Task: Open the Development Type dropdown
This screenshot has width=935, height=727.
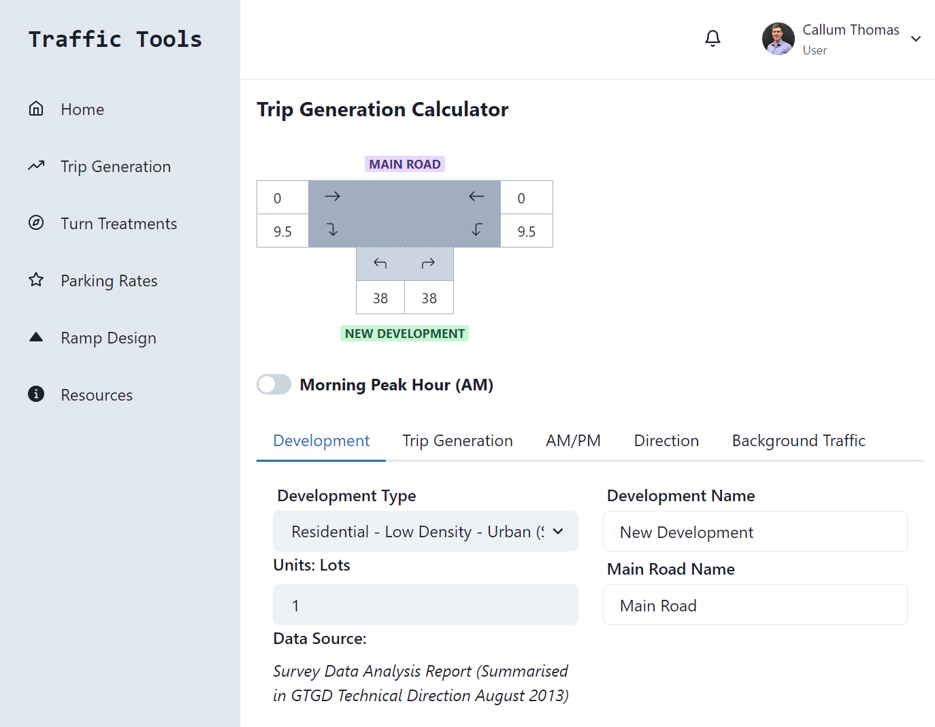Action: tap(425, 531)
